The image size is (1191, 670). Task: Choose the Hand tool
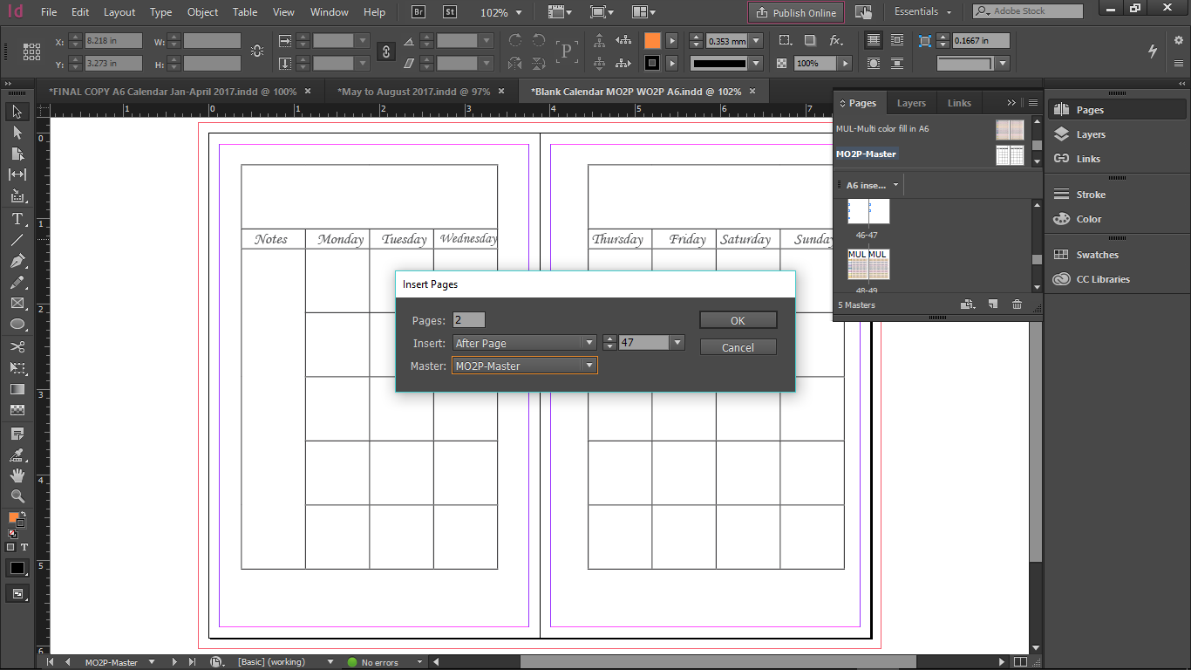point(17,475)
